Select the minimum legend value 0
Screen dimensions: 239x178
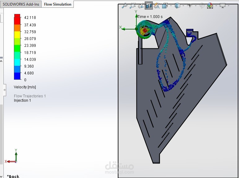pyautogui.click(x=25, y=80)
